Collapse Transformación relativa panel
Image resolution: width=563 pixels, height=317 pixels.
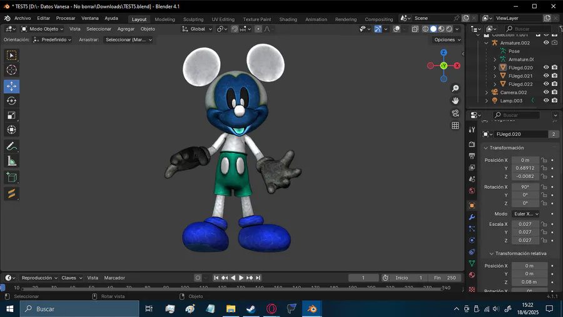[x=492, y=253]
